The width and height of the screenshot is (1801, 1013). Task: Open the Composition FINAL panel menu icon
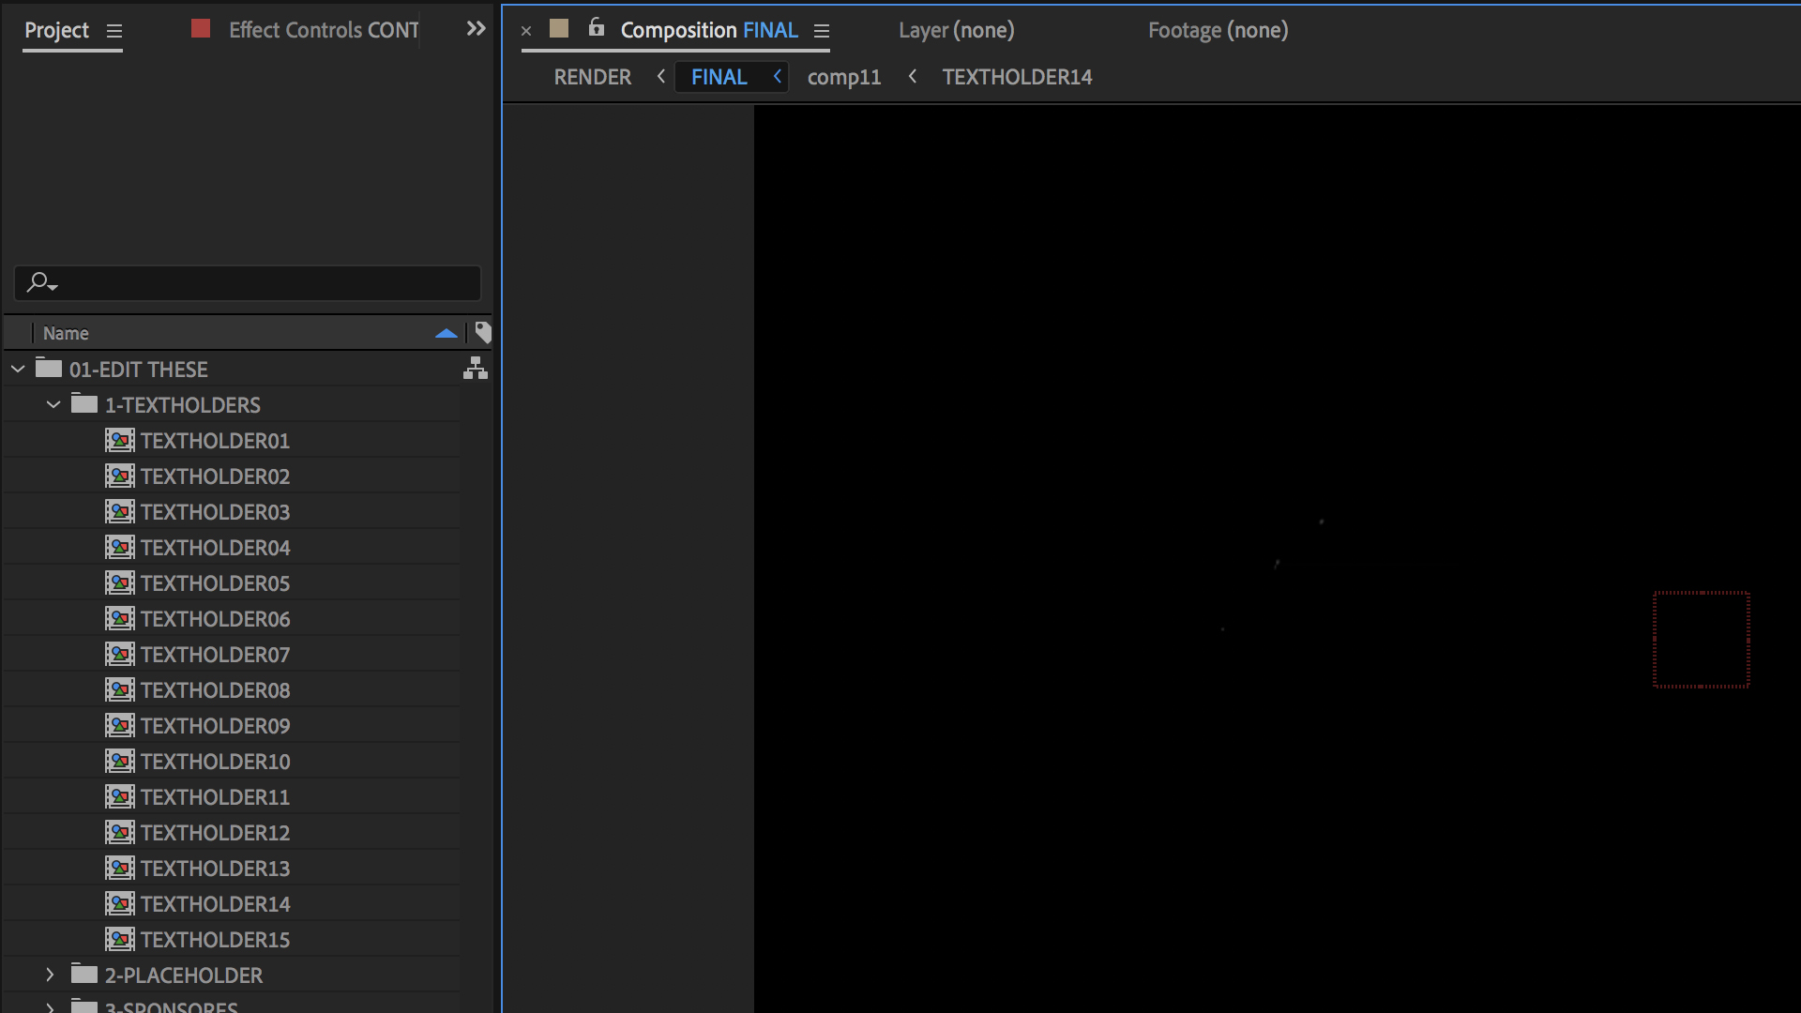(822, 31)
